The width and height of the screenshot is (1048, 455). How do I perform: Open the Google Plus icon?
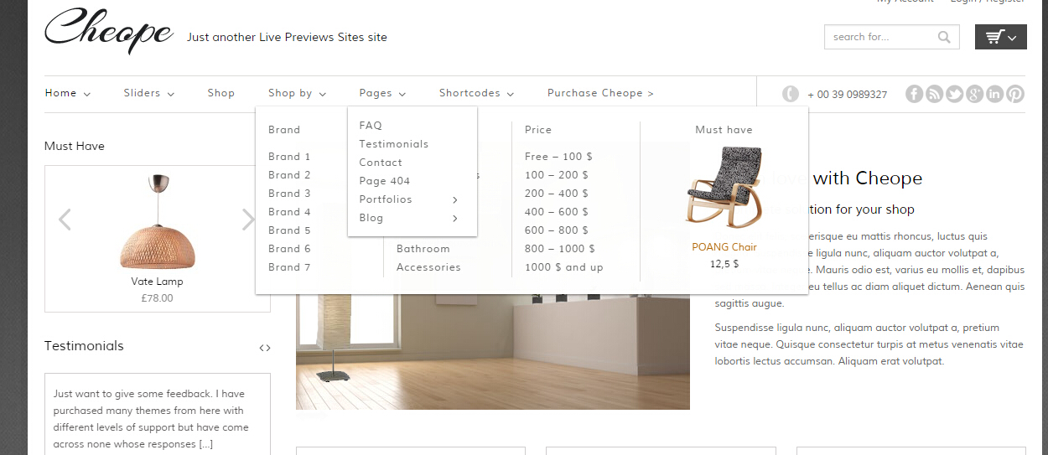tap(974, 94)
